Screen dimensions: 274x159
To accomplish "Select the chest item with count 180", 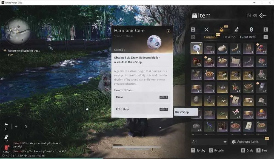I will [x=209, y=48].
